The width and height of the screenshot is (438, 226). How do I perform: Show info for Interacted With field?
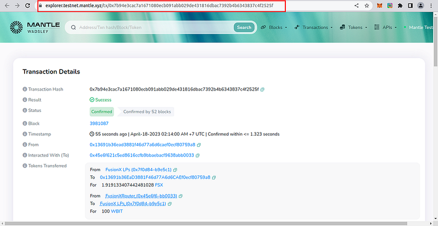tap(25, 155)
